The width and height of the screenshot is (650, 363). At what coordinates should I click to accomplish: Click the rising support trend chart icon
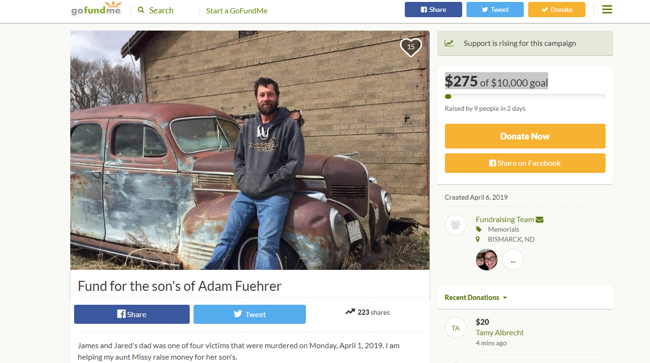tap(449, 43)
